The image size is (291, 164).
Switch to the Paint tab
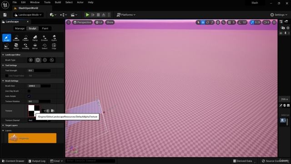45,28
